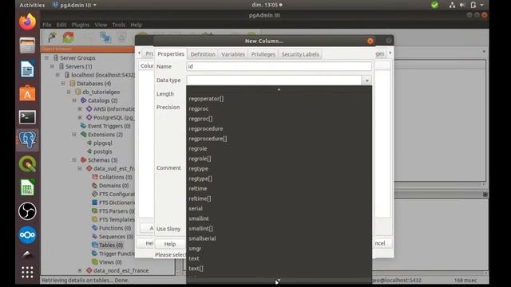Collapse the Extensions (2) node

coord(74,135)
